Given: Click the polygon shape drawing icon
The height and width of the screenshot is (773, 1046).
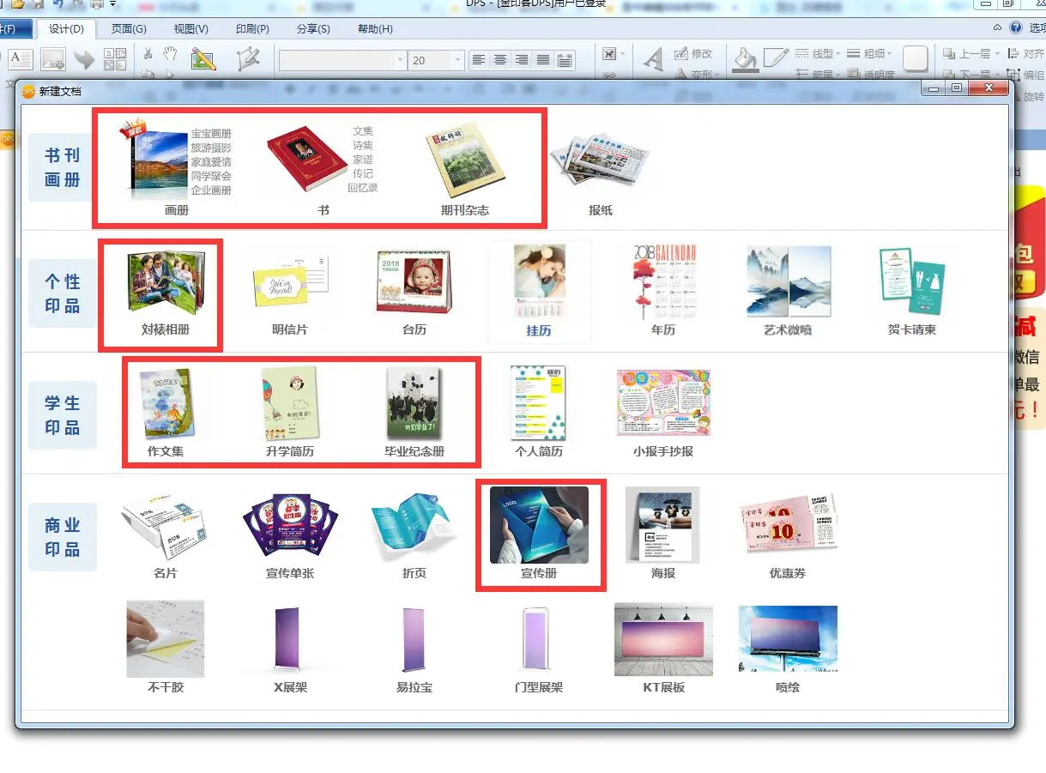Looking at the screenshot, I should point(248,58).
